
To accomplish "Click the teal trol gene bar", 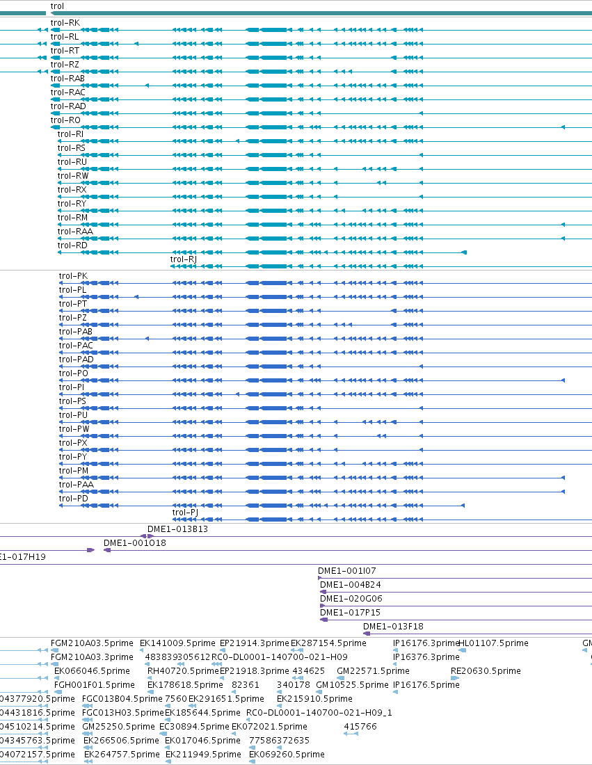I will (x=321, y=13).
